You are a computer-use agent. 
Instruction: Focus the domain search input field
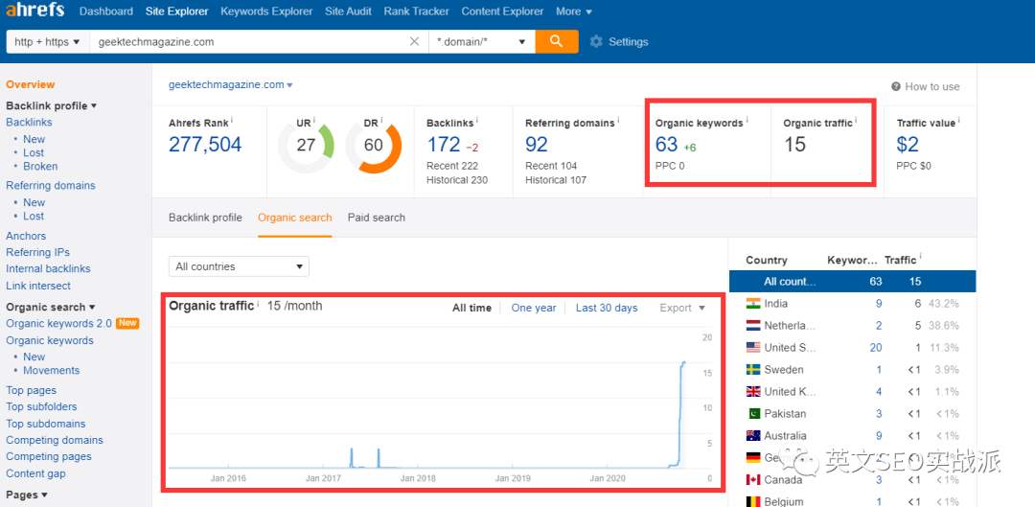[251, 41]
